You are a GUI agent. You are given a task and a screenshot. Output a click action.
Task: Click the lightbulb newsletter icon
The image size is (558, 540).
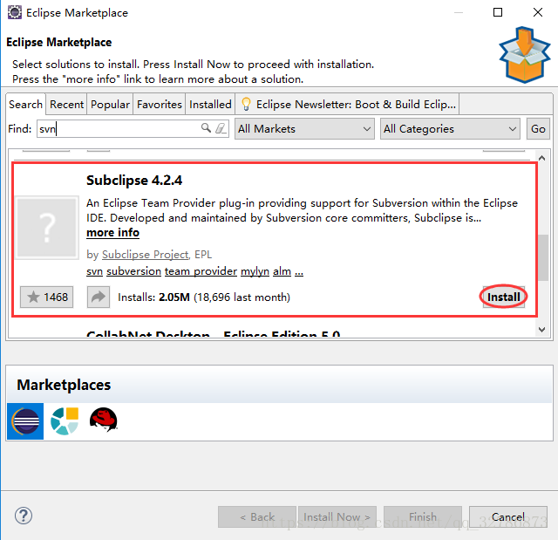[246, 104]
